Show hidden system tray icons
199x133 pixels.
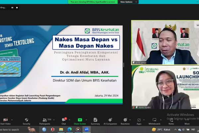click(175, 130)
